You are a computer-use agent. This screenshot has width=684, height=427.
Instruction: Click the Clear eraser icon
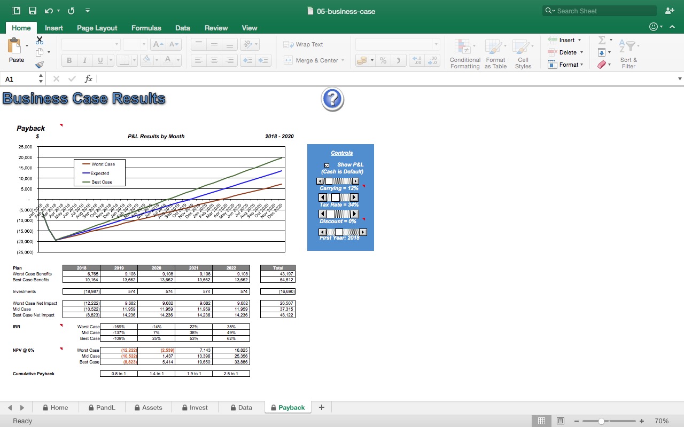(x=602, y=65)
